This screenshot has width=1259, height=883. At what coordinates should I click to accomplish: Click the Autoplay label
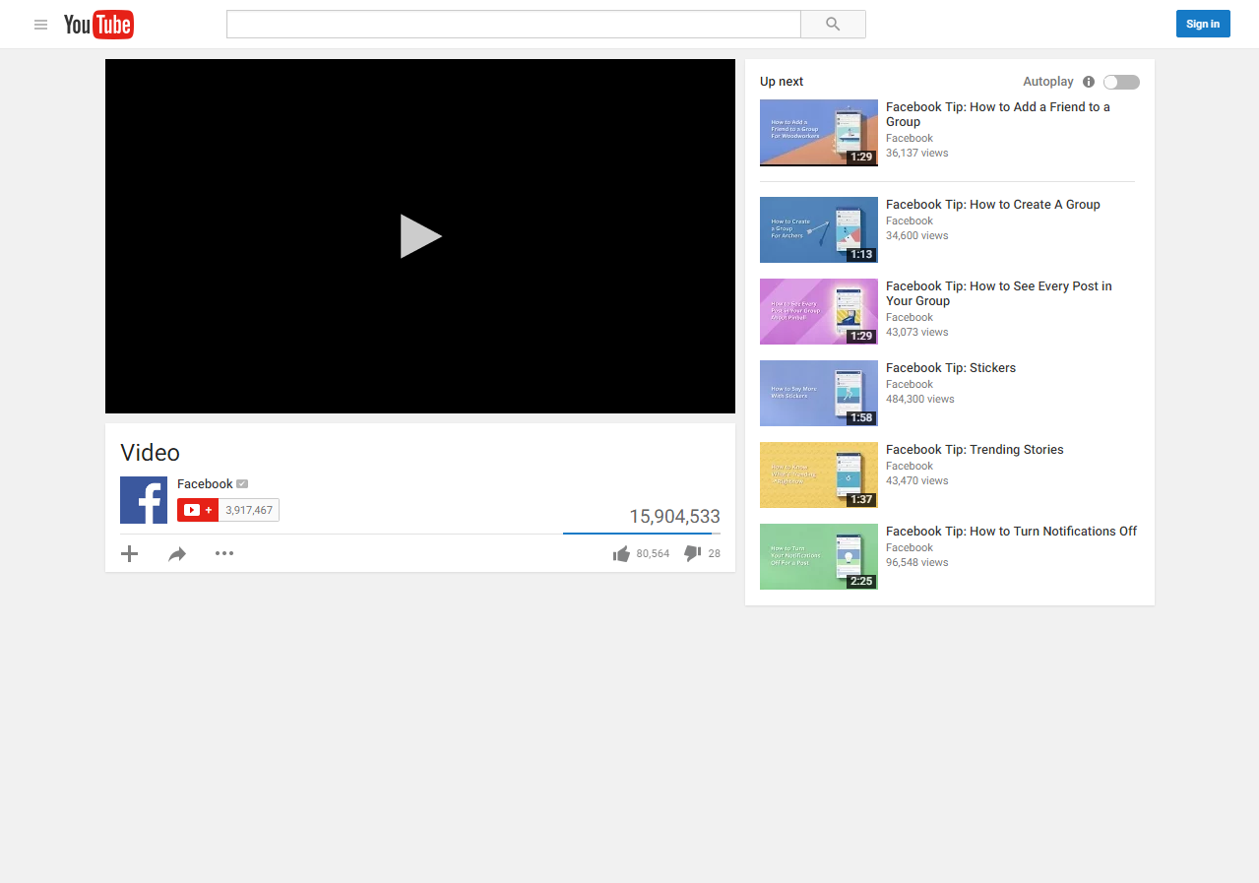[x=1048, y=82]
